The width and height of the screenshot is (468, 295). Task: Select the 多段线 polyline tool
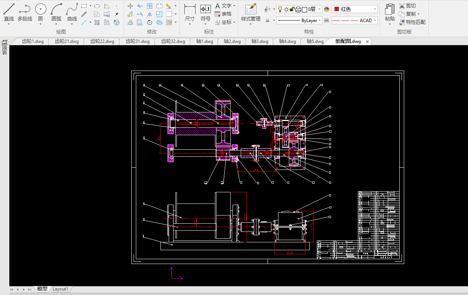click(x=25, y=12)
